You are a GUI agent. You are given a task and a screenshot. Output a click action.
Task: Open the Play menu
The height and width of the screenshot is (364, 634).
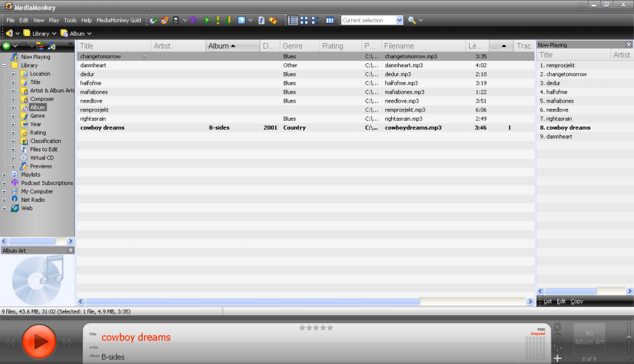pos(54,20)
